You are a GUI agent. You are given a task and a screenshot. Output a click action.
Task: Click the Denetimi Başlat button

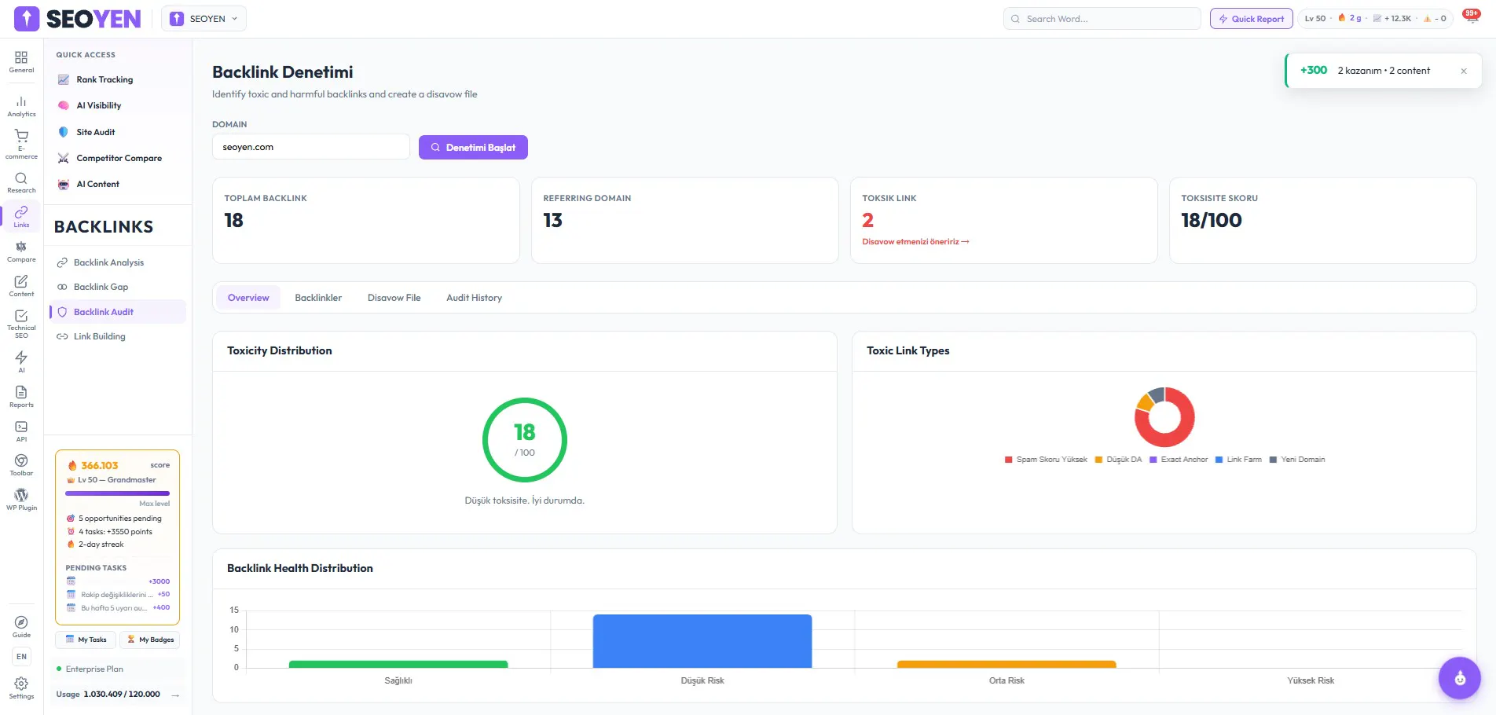click(473, 147)
